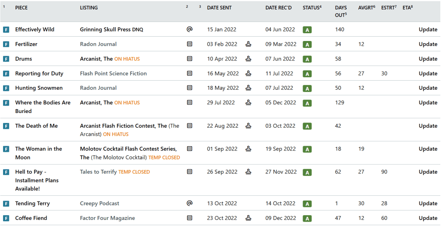442x226 pixels.
Task: Click the green A status badge for Drums
Action: tap(307, 59)
